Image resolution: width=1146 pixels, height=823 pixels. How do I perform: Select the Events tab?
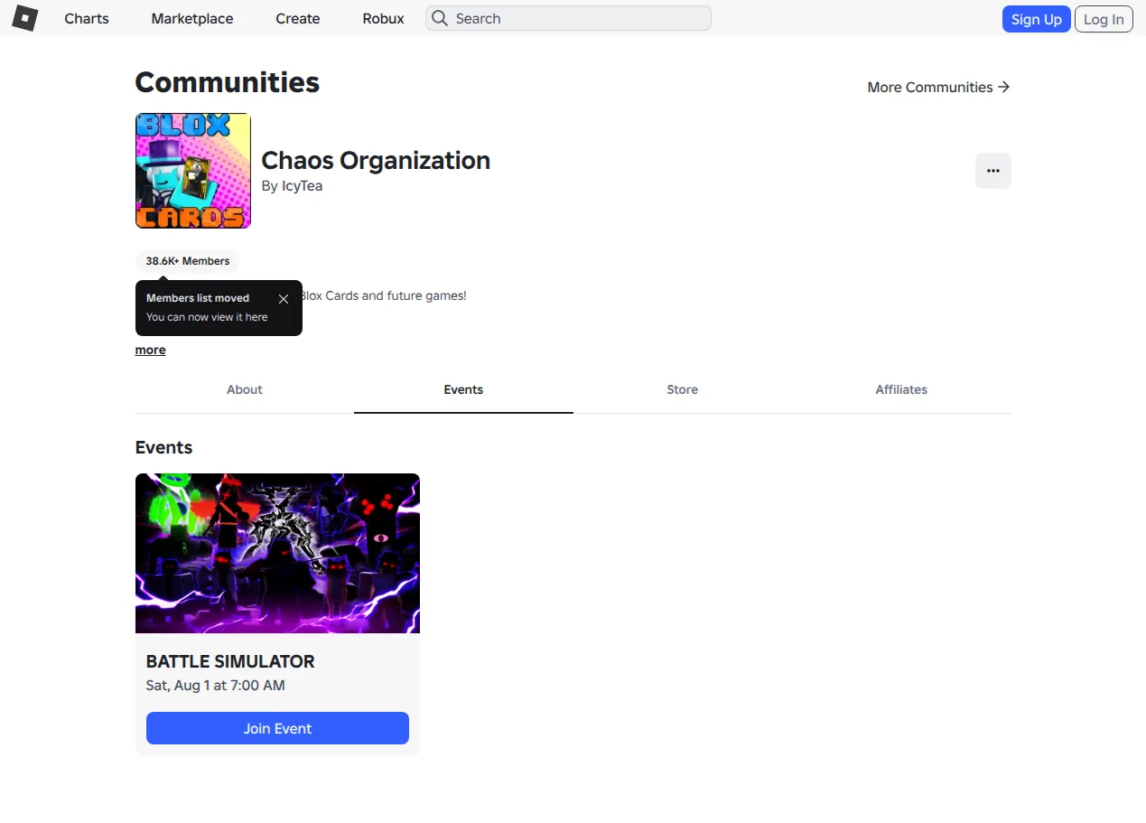click(463, 389)
